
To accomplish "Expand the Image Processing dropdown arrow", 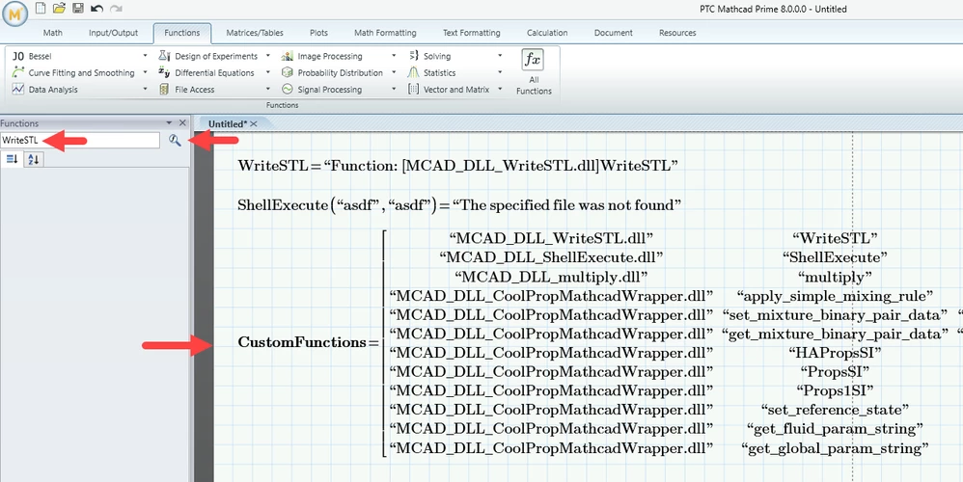I will click(393, 56).
